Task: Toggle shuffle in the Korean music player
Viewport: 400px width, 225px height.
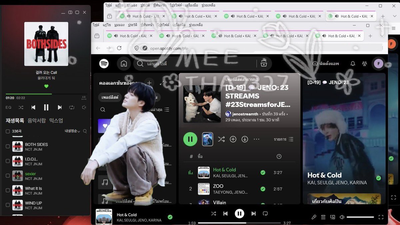Action: click(x=21, y=107)
